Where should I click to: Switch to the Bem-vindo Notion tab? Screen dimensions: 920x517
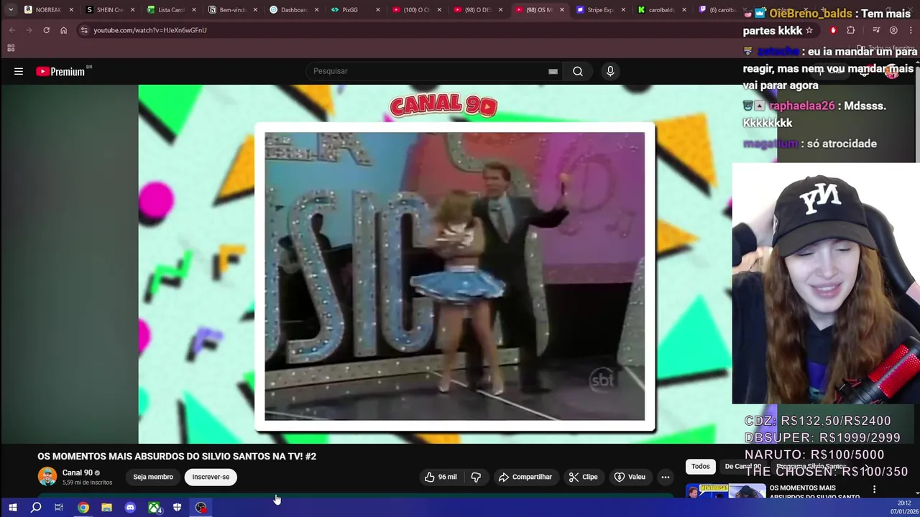[233, 10]
